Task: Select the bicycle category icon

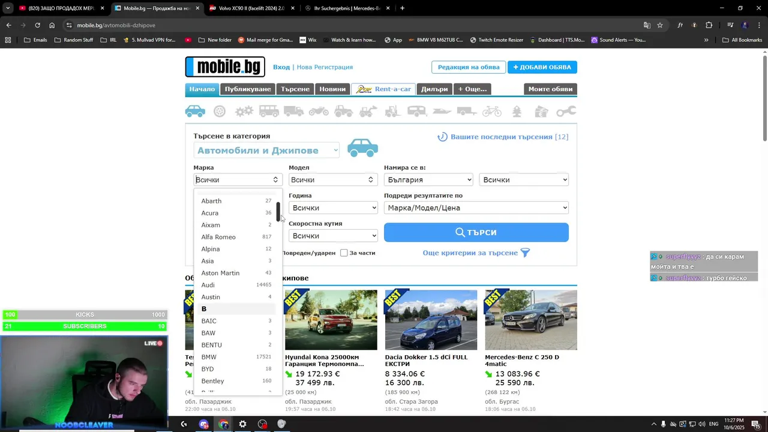Action: 491,112
